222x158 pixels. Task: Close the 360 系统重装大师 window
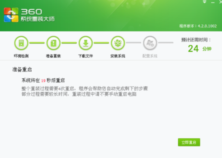point(220,2)
